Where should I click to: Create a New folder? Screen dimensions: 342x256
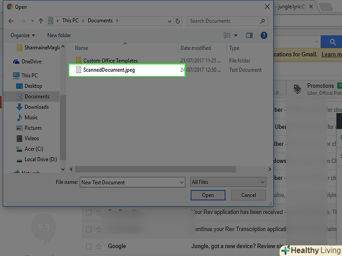click(59, 35)
